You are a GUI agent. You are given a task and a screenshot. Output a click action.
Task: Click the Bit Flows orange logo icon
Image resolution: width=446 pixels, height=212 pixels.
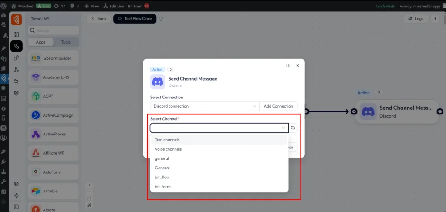pos(17,20)
